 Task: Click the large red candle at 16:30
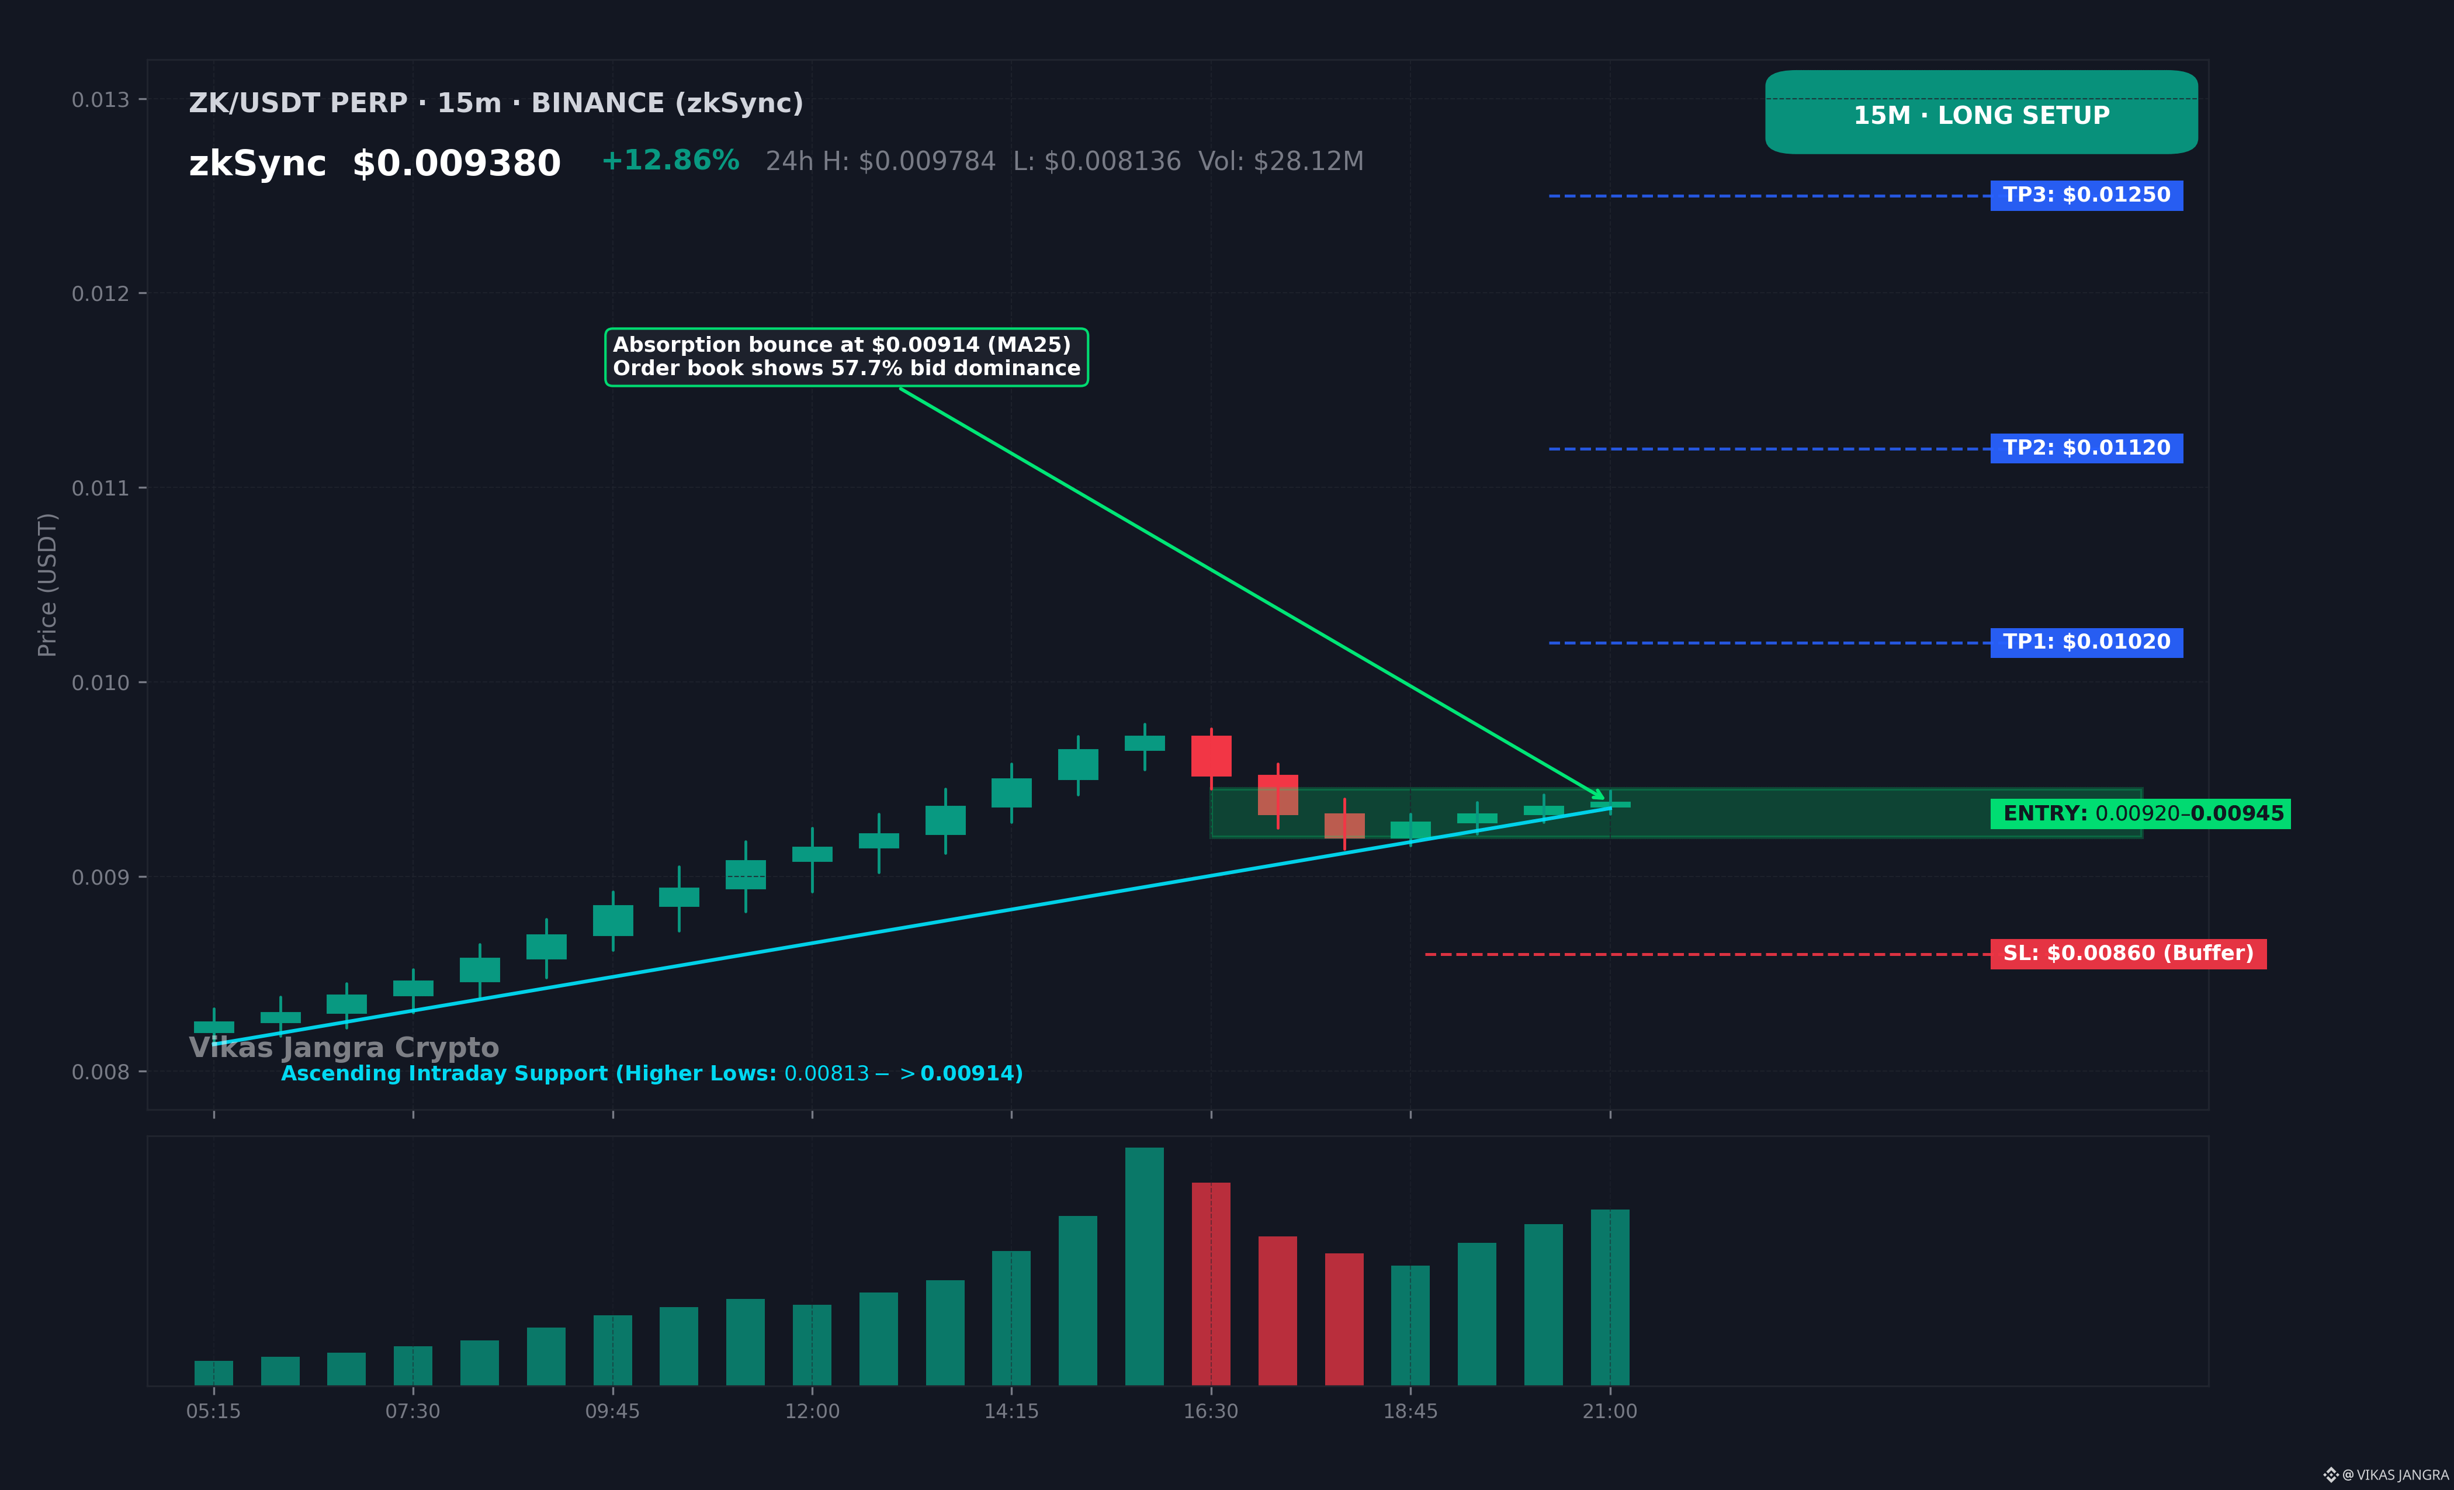[1211, 756]
